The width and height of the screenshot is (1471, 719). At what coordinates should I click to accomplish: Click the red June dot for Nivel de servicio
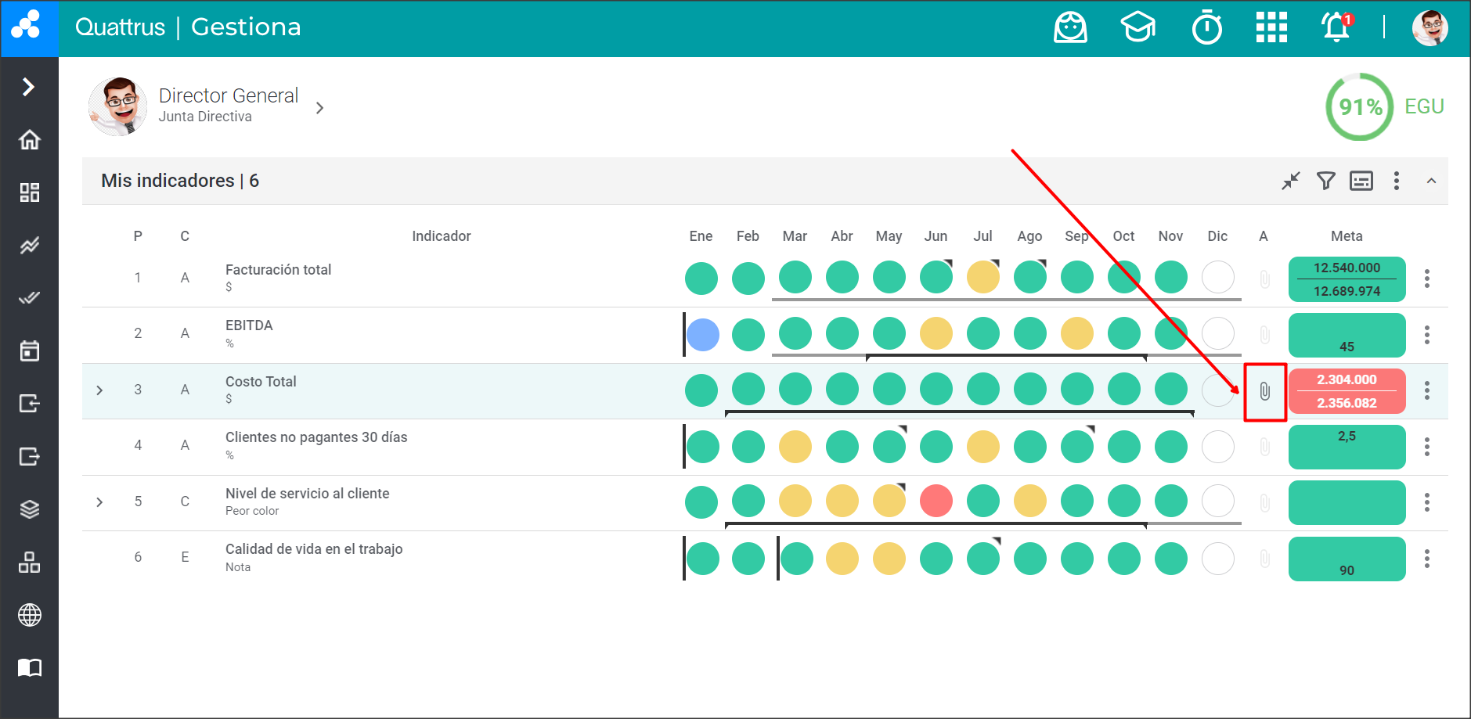936,502
